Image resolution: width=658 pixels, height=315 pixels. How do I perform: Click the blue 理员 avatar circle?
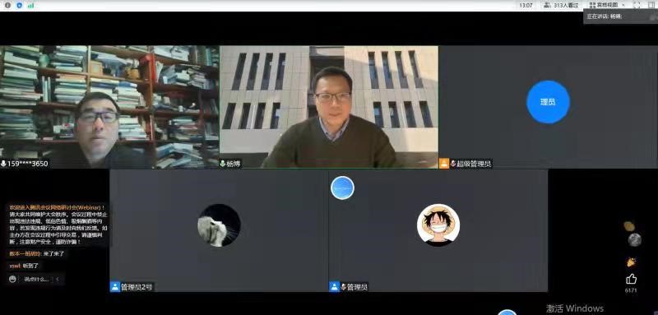[x=548, y=102]
